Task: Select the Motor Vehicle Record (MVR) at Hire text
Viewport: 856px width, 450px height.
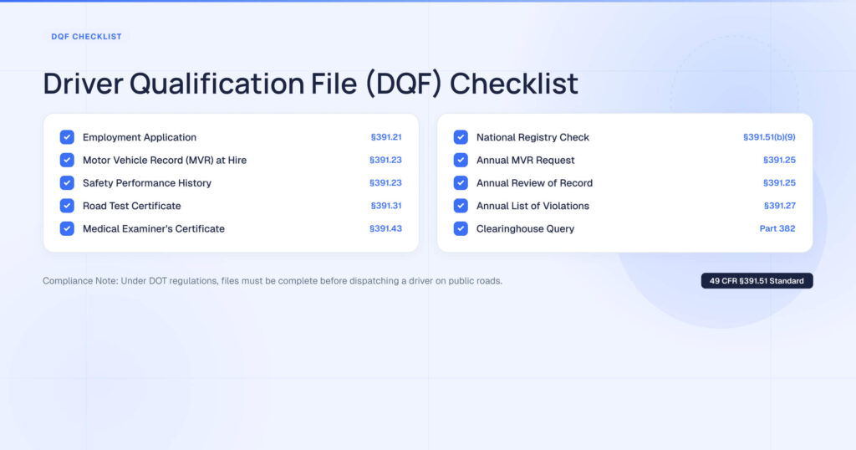Action: [165, 160]
